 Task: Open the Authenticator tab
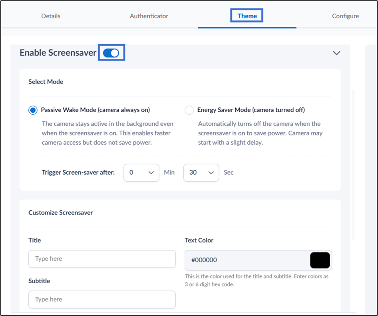click(149, 16)
